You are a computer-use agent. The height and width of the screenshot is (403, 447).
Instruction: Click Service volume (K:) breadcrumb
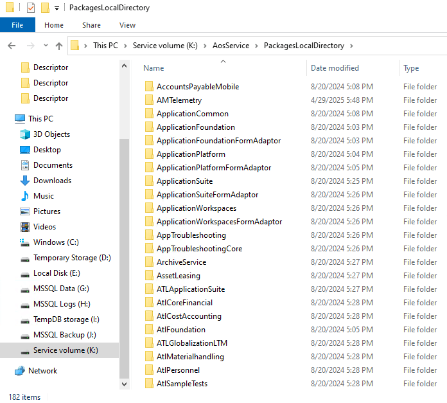click(x=165, y=46)
